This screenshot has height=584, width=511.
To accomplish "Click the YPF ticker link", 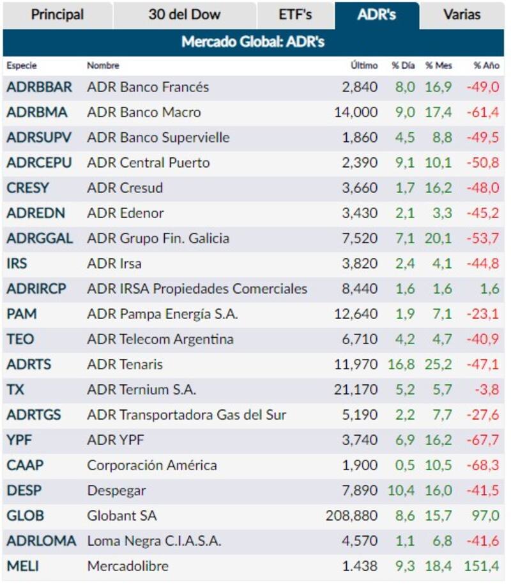I will pos(19,440).
